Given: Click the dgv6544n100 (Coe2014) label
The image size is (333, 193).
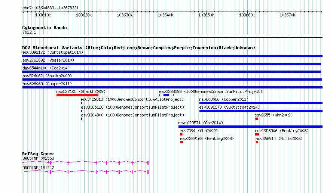Looking at the screenshot, I should (46, 68).
